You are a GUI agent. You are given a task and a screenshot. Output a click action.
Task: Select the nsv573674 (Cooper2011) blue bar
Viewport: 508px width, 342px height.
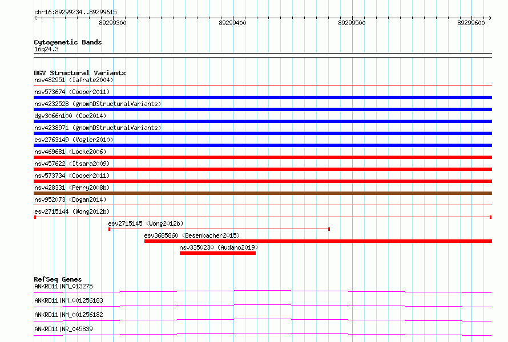pos(263,97)
